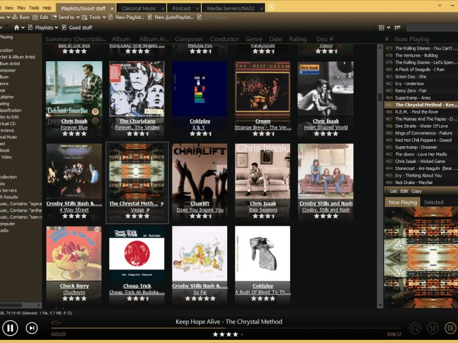Select 'Supertramp - Dreamer' in Now Playing
This screenshot has width=458, height=343.
421,147
